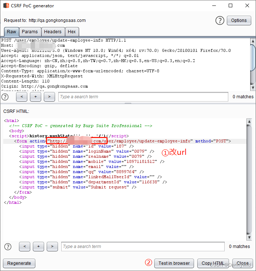This screenshot has height=271, width=256.
Task: Go to previous match in request search
Action: click(x=22, y=97)
